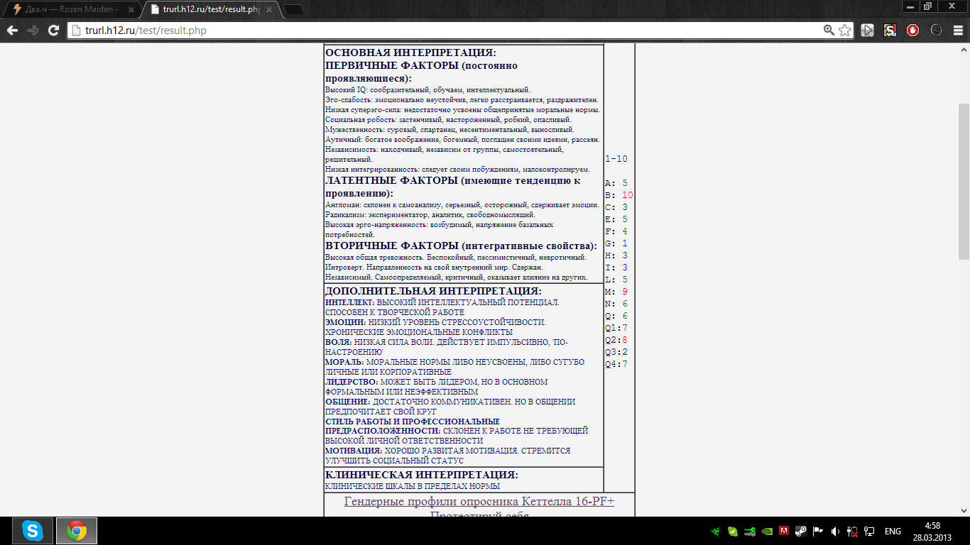Open the volume control

coord(834,531)
